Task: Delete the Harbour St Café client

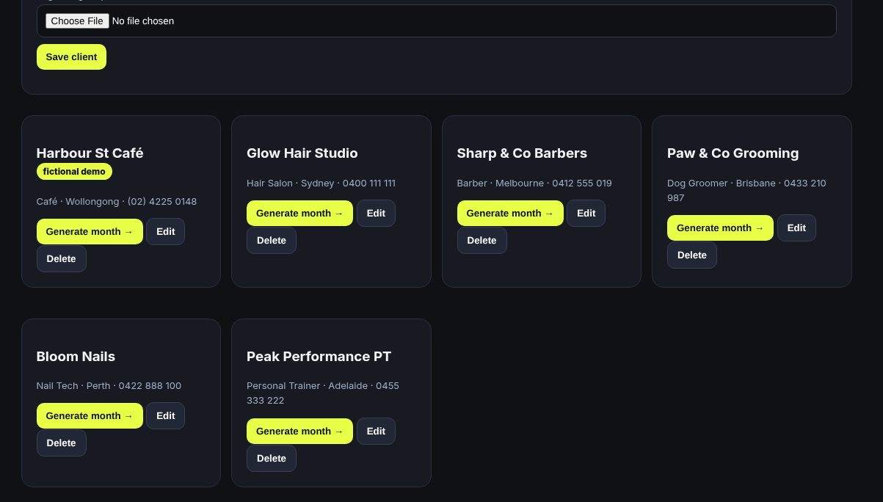Action: pos(62,259)
